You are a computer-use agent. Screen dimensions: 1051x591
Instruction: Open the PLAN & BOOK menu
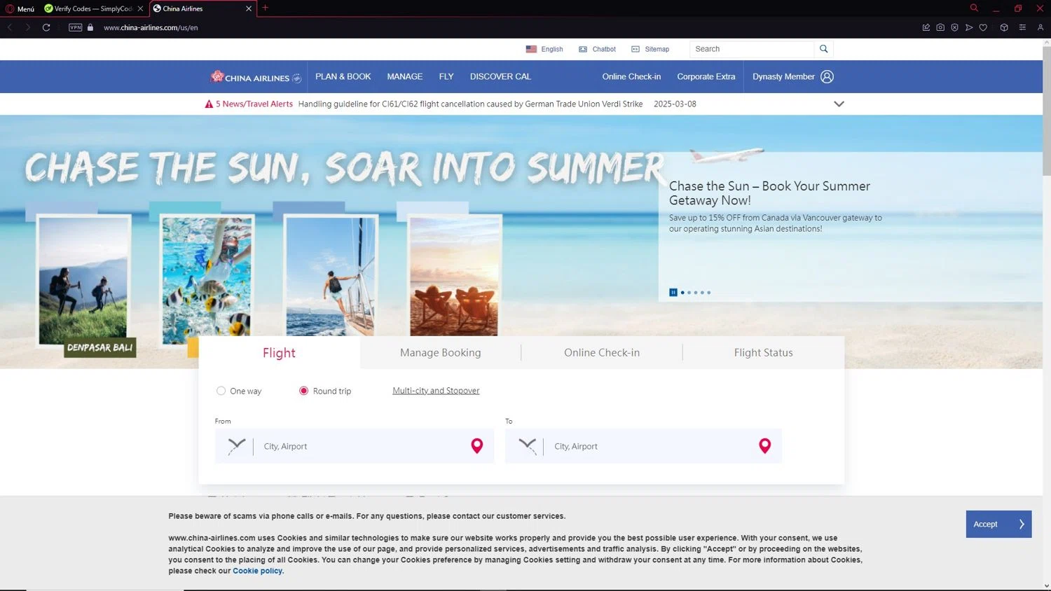pyautogui.click(x=343, y=77)
